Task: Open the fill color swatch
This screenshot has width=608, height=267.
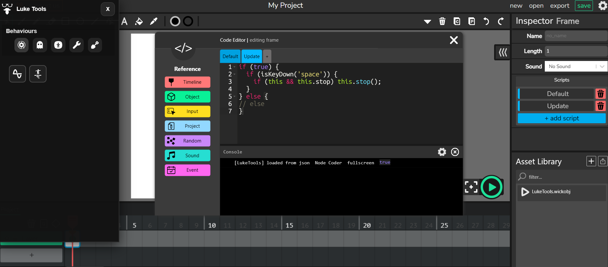Action: (x=175, y=22)
